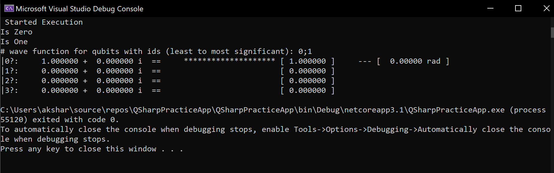554x173 pixels.
Task: Click the 'exited with code 0' message
Action: tap(76, 120)
